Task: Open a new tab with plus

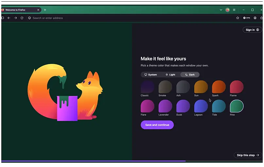Action: coord(45,10)
